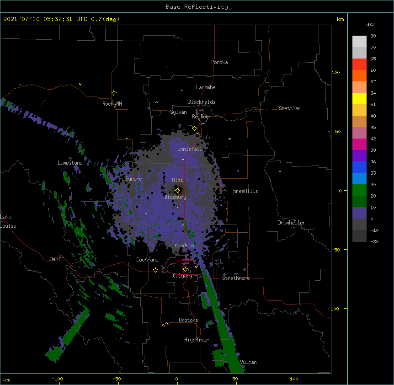394x385 pixels.
Task: Click the Stettler city label
Action: click(290, 108)
